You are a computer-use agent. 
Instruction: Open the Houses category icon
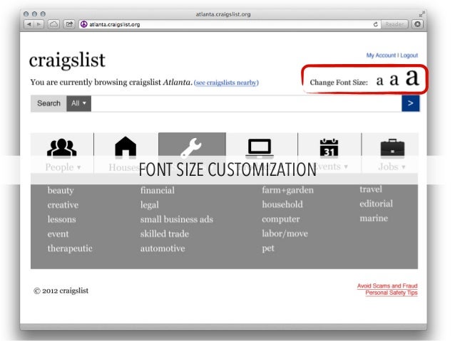(126, 147)
